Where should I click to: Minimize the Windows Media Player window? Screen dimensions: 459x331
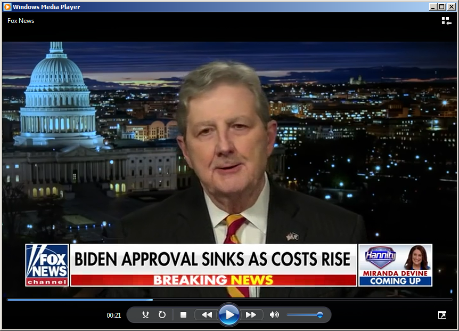(433, 7)
